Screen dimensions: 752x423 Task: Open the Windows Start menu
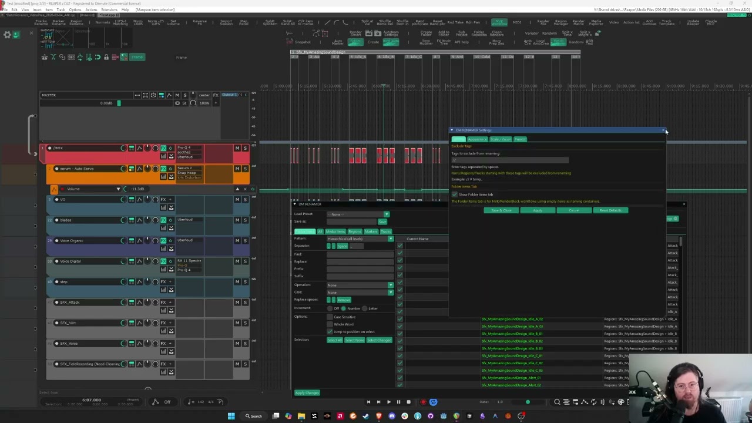[231, 416]
